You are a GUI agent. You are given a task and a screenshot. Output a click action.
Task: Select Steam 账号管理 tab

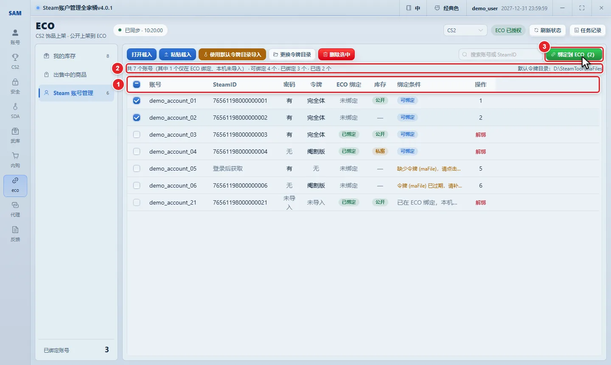(76, 93)
